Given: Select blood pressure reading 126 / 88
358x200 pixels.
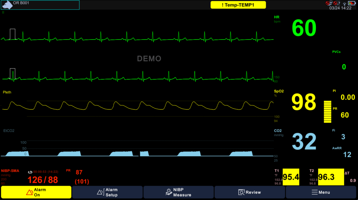Looking at the screenshot, I should [43, 180].
